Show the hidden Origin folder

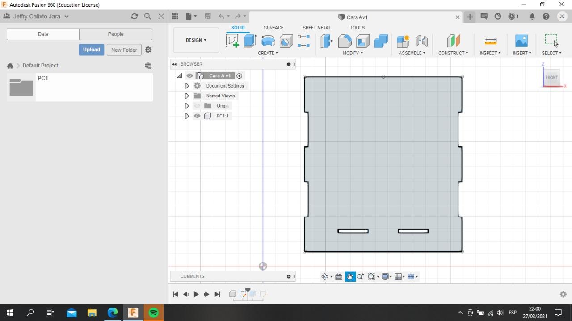[197, 106]
